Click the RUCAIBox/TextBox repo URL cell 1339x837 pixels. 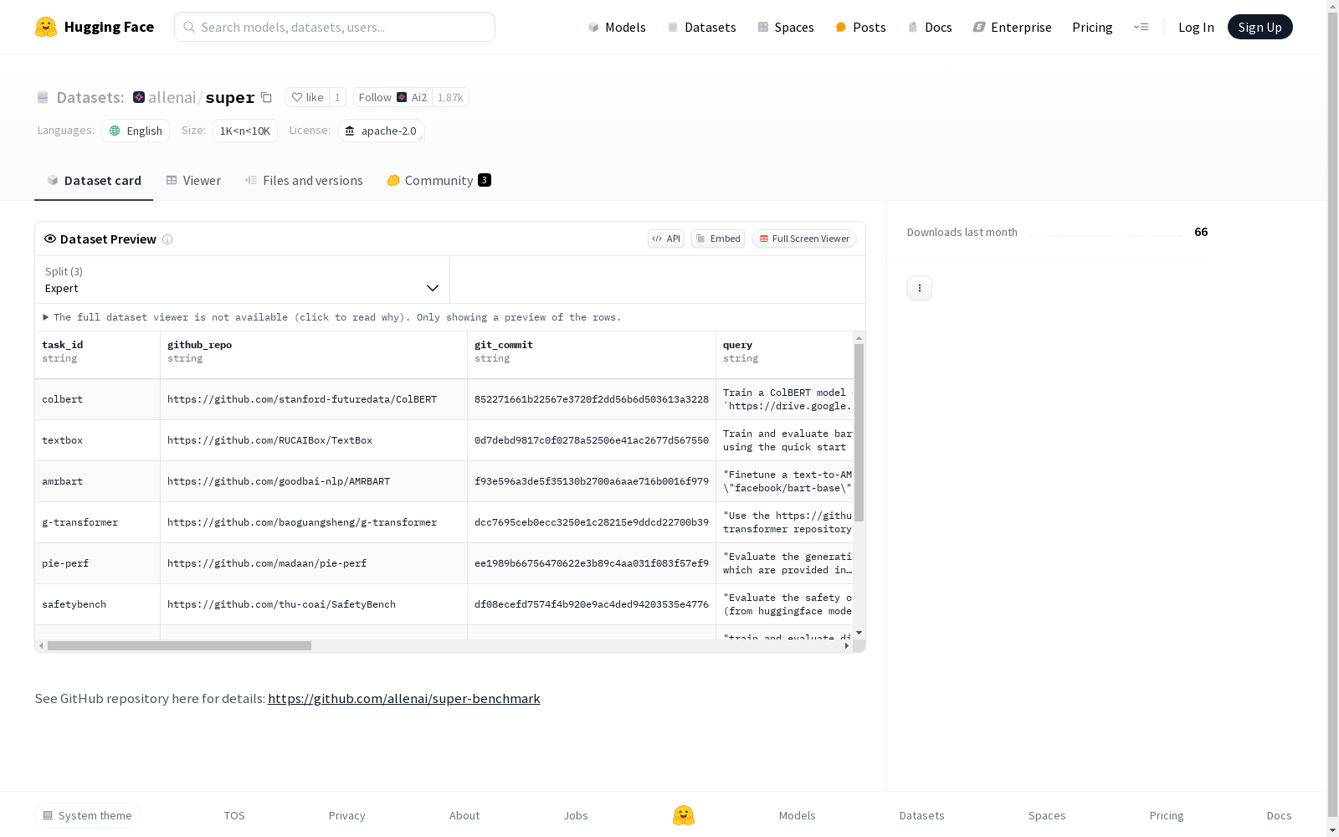click(x=314, y=440)
